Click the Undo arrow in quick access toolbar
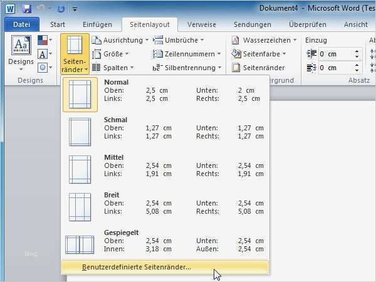This screenshot has height=282, width=376. click(41, 9)
